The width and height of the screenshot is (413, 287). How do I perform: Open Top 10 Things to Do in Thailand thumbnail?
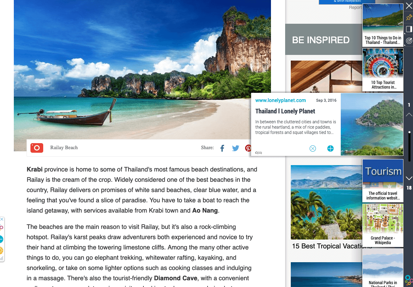(x=383, y=25)
